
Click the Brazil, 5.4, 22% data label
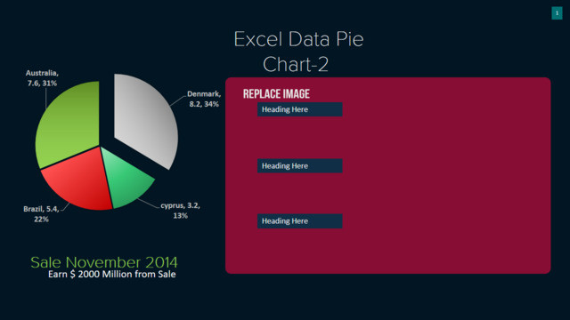(41, 213)
